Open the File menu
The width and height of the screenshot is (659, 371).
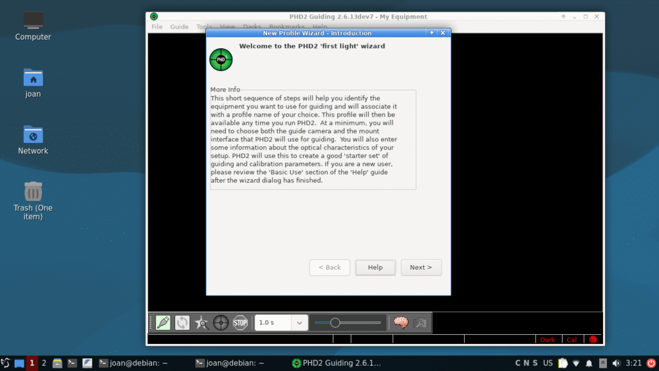157,27
